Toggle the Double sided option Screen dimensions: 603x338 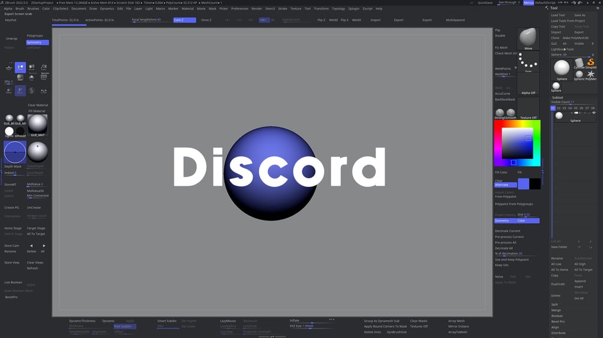500,36
